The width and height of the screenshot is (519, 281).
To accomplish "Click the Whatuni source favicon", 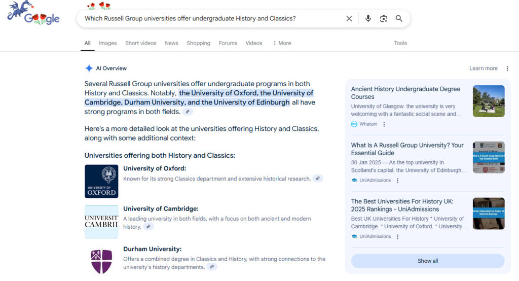I will [x=354, y=124].
